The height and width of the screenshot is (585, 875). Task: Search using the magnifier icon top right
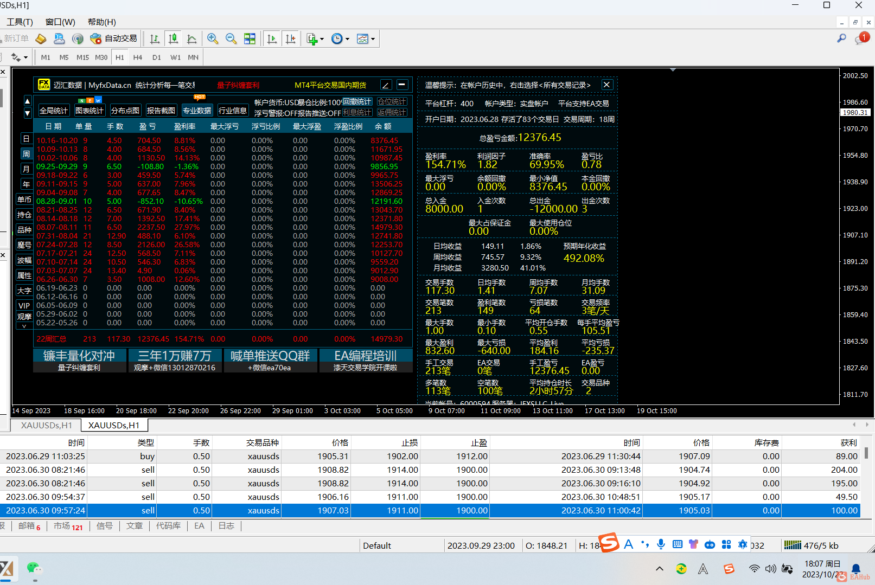[x=841, y=38]
